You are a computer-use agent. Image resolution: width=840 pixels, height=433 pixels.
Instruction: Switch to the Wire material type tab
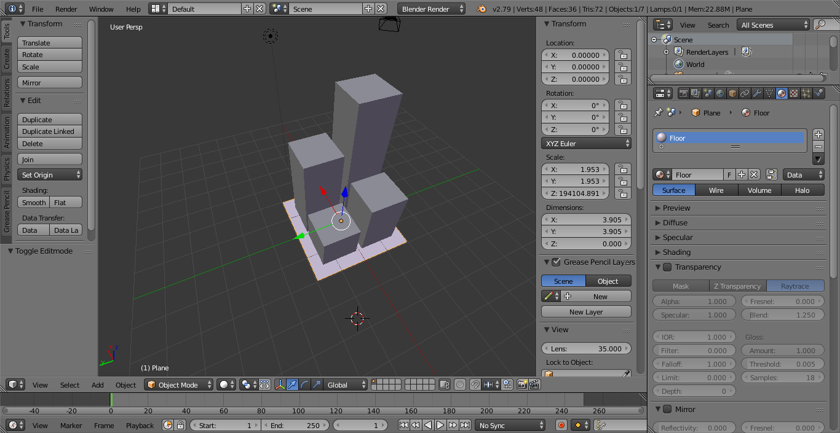click(x=716, y=190)
